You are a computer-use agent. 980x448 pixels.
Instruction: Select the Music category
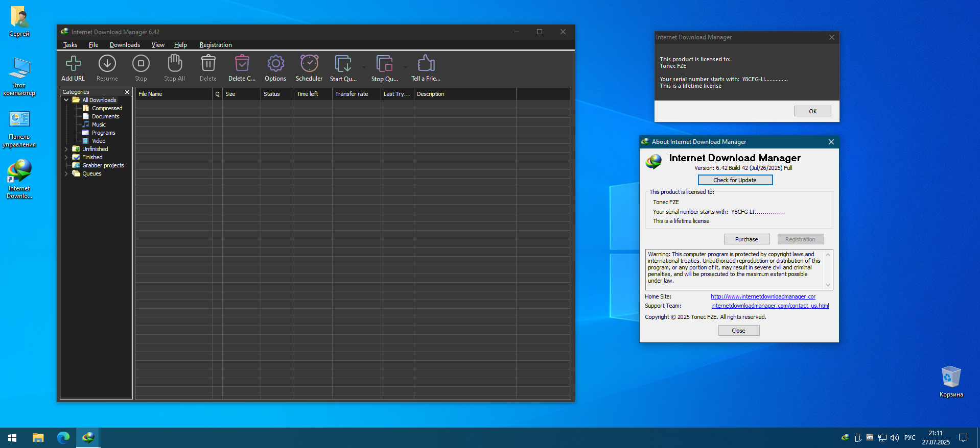(99, 125)
